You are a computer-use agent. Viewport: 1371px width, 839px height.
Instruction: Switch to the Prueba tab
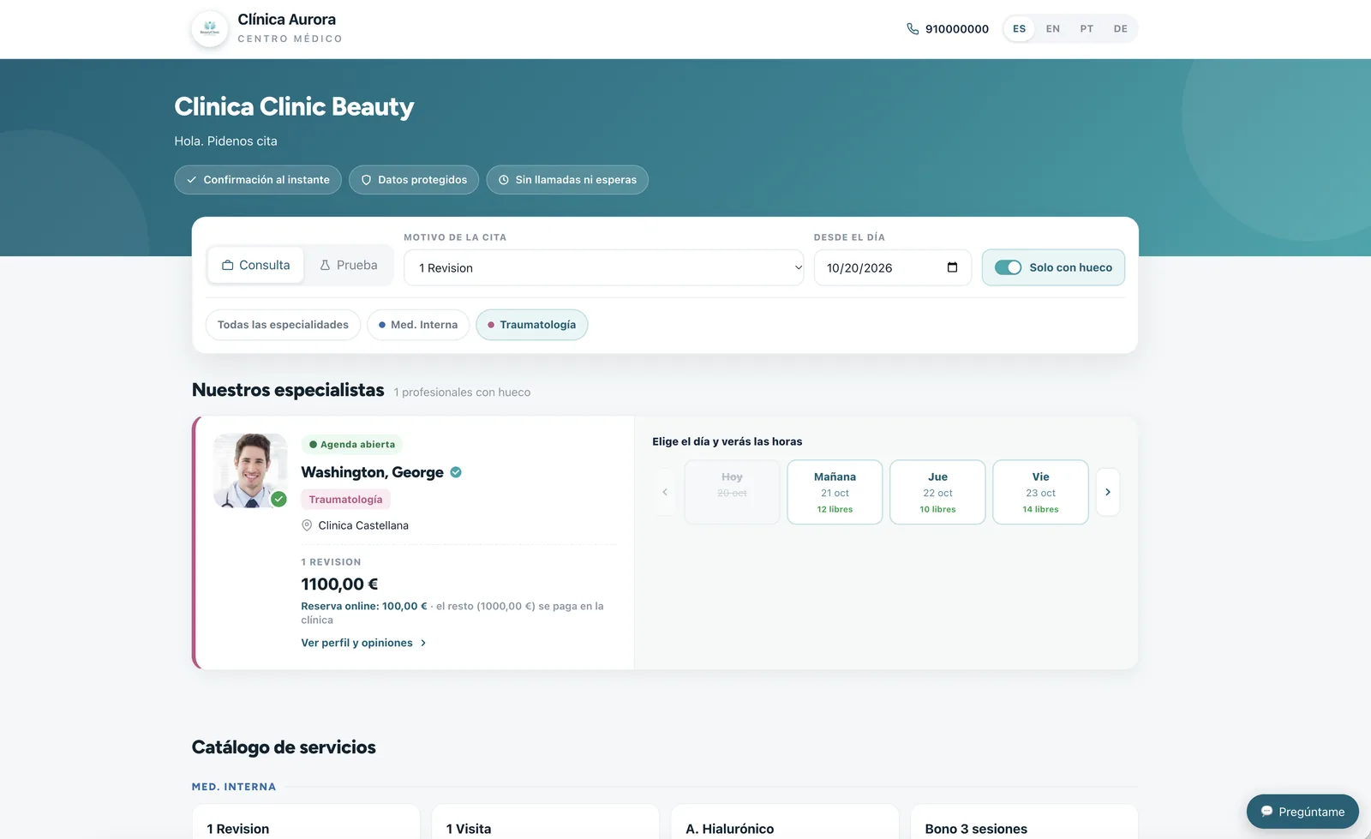349,265
